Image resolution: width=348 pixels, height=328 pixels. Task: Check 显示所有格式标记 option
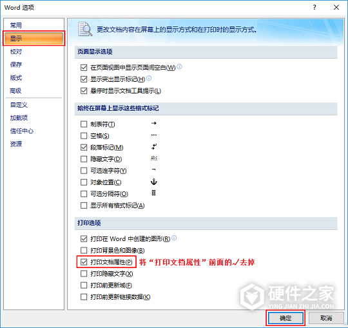click(84, 206)
